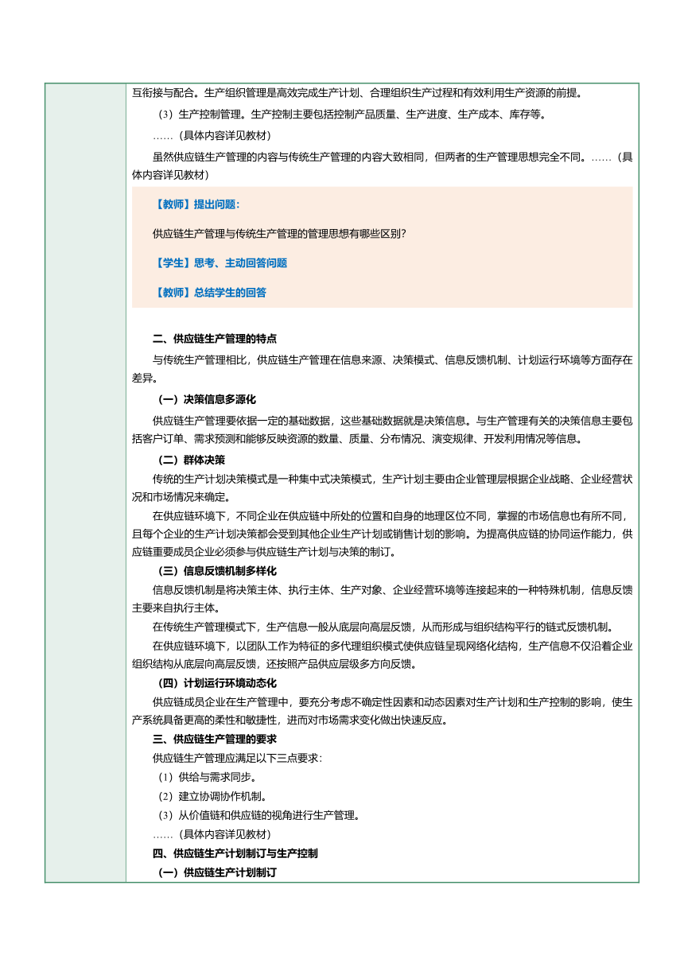Click the paragraph starting '供应链生产管理要依据一定的基础数据'

point(382,429)
